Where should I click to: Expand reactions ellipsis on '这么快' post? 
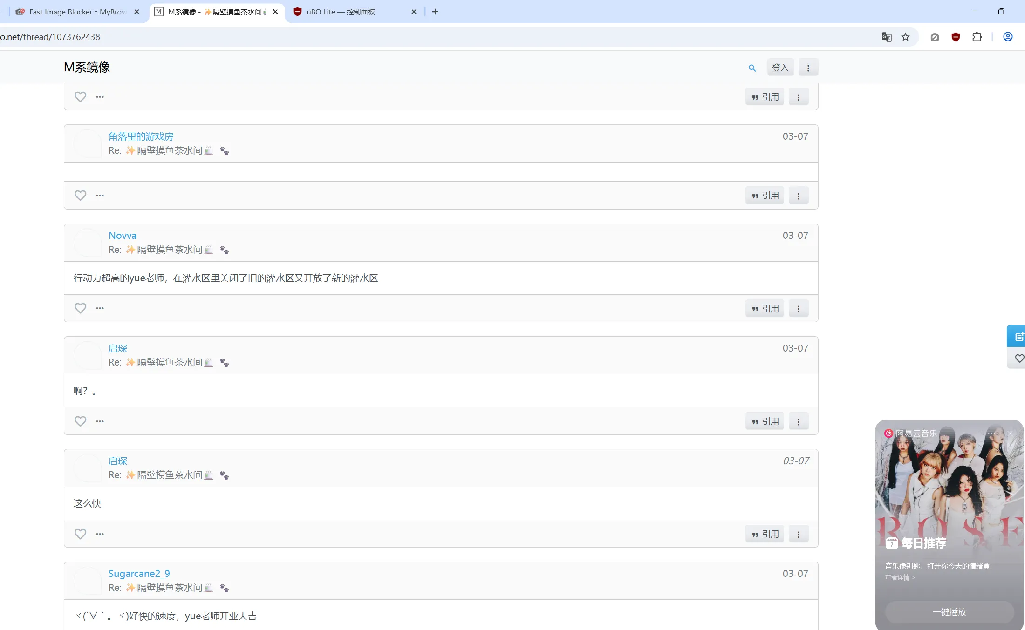coord(100,534)
